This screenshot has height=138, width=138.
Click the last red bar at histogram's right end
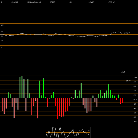(x=123, y=100)
